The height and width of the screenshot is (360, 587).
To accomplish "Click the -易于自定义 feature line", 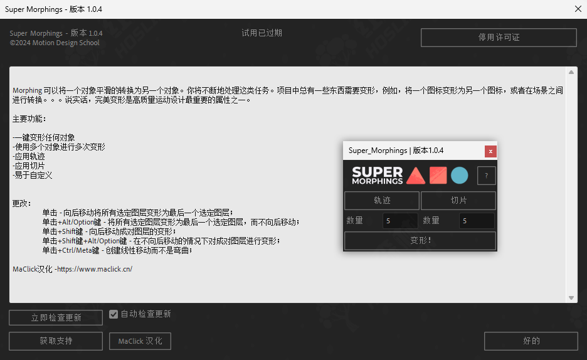I will click(x=32, y=175).
